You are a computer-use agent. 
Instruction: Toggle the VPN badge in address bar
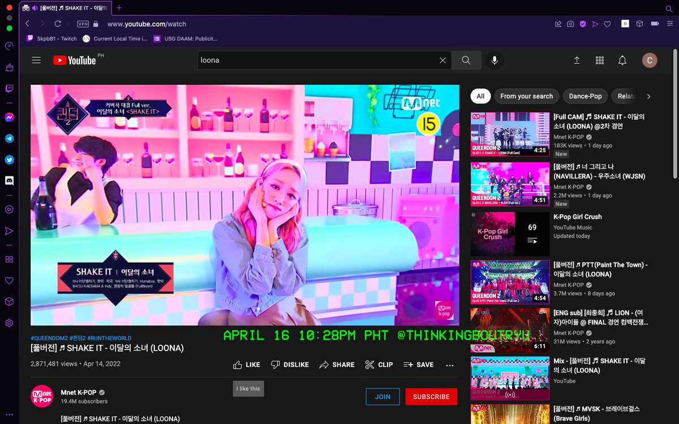pyautogui.click(x=83, y=24)
